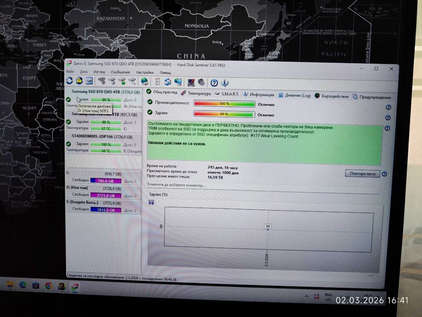
Task: Open Microsoft Edge from the taskbar
Action: click(23, 285)
